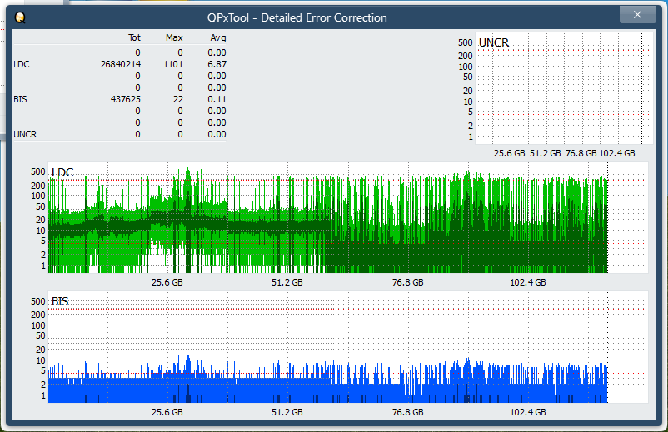Click '76.8 GB' axis label under LDC chart
The height and width of the screenshot is (432, 668).
[407, 282]
